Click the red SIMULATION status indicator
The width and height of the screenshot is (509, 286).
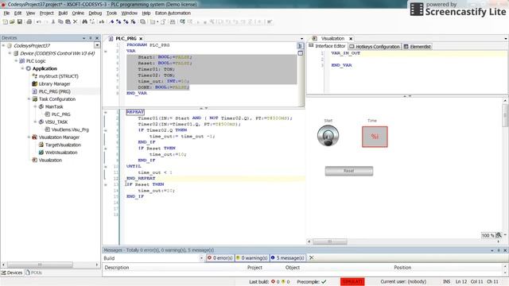pyautogui.click(x=352, y=281)
